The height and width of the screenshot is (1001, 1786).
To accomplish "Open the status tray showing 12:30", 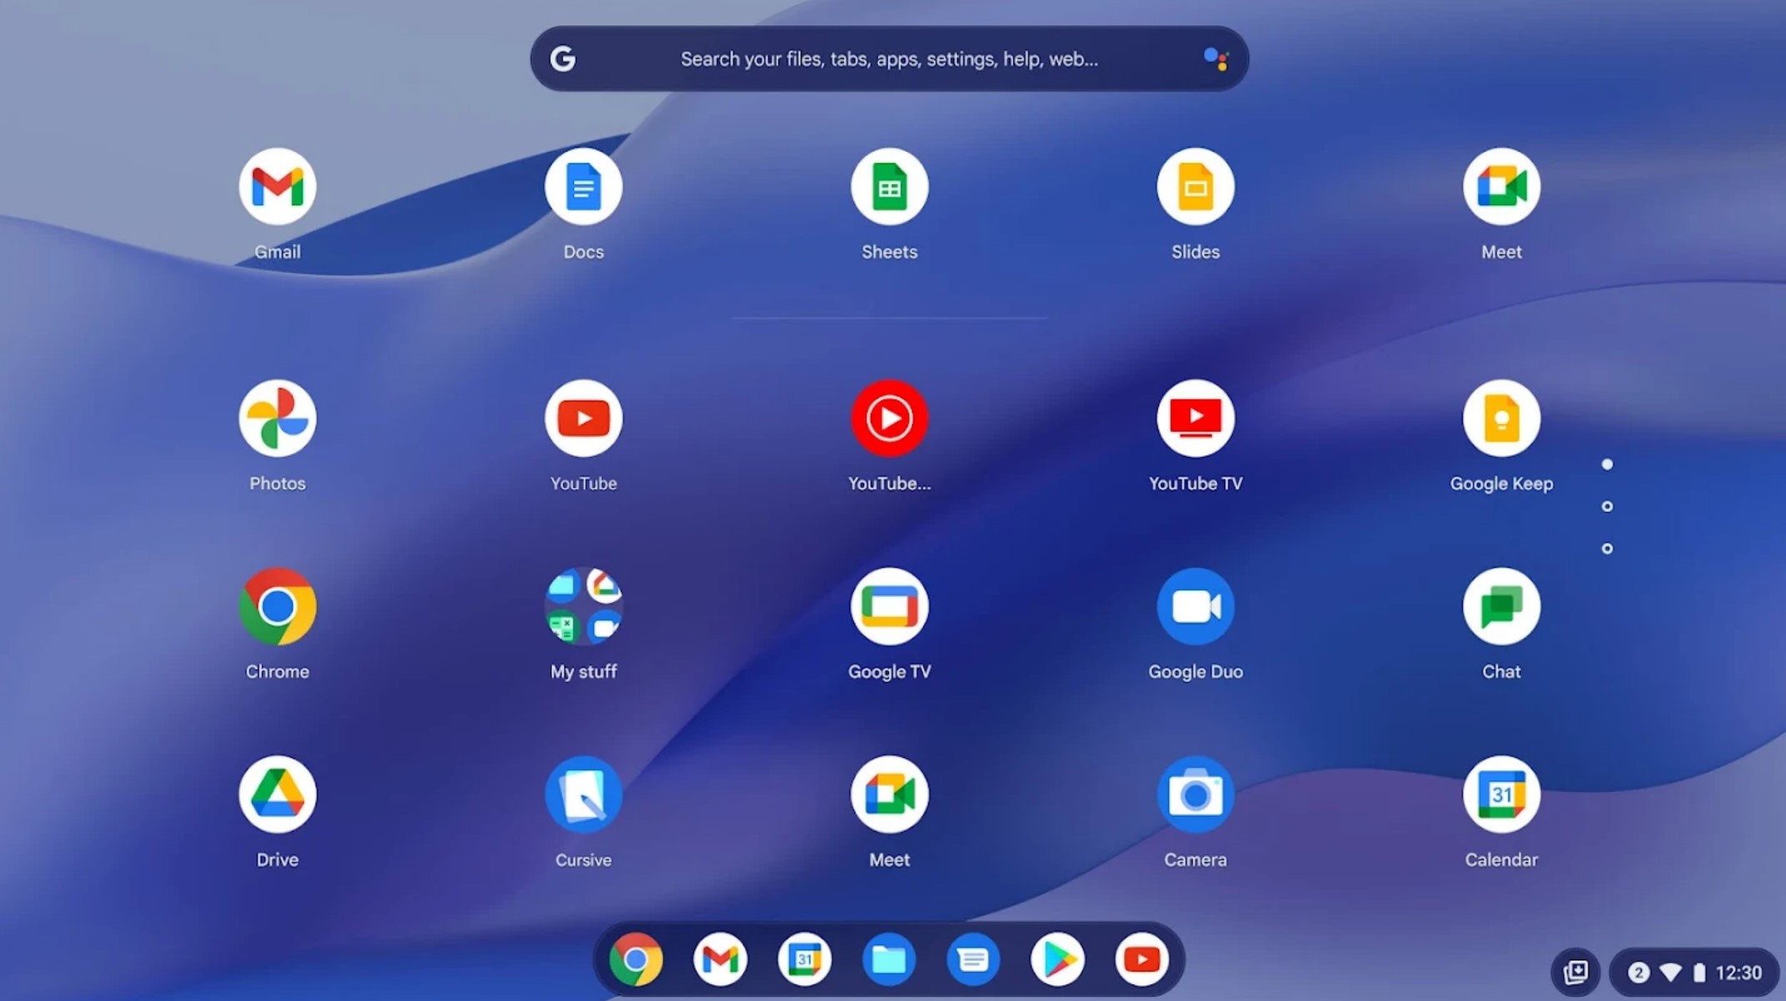I will point(1695,973).
